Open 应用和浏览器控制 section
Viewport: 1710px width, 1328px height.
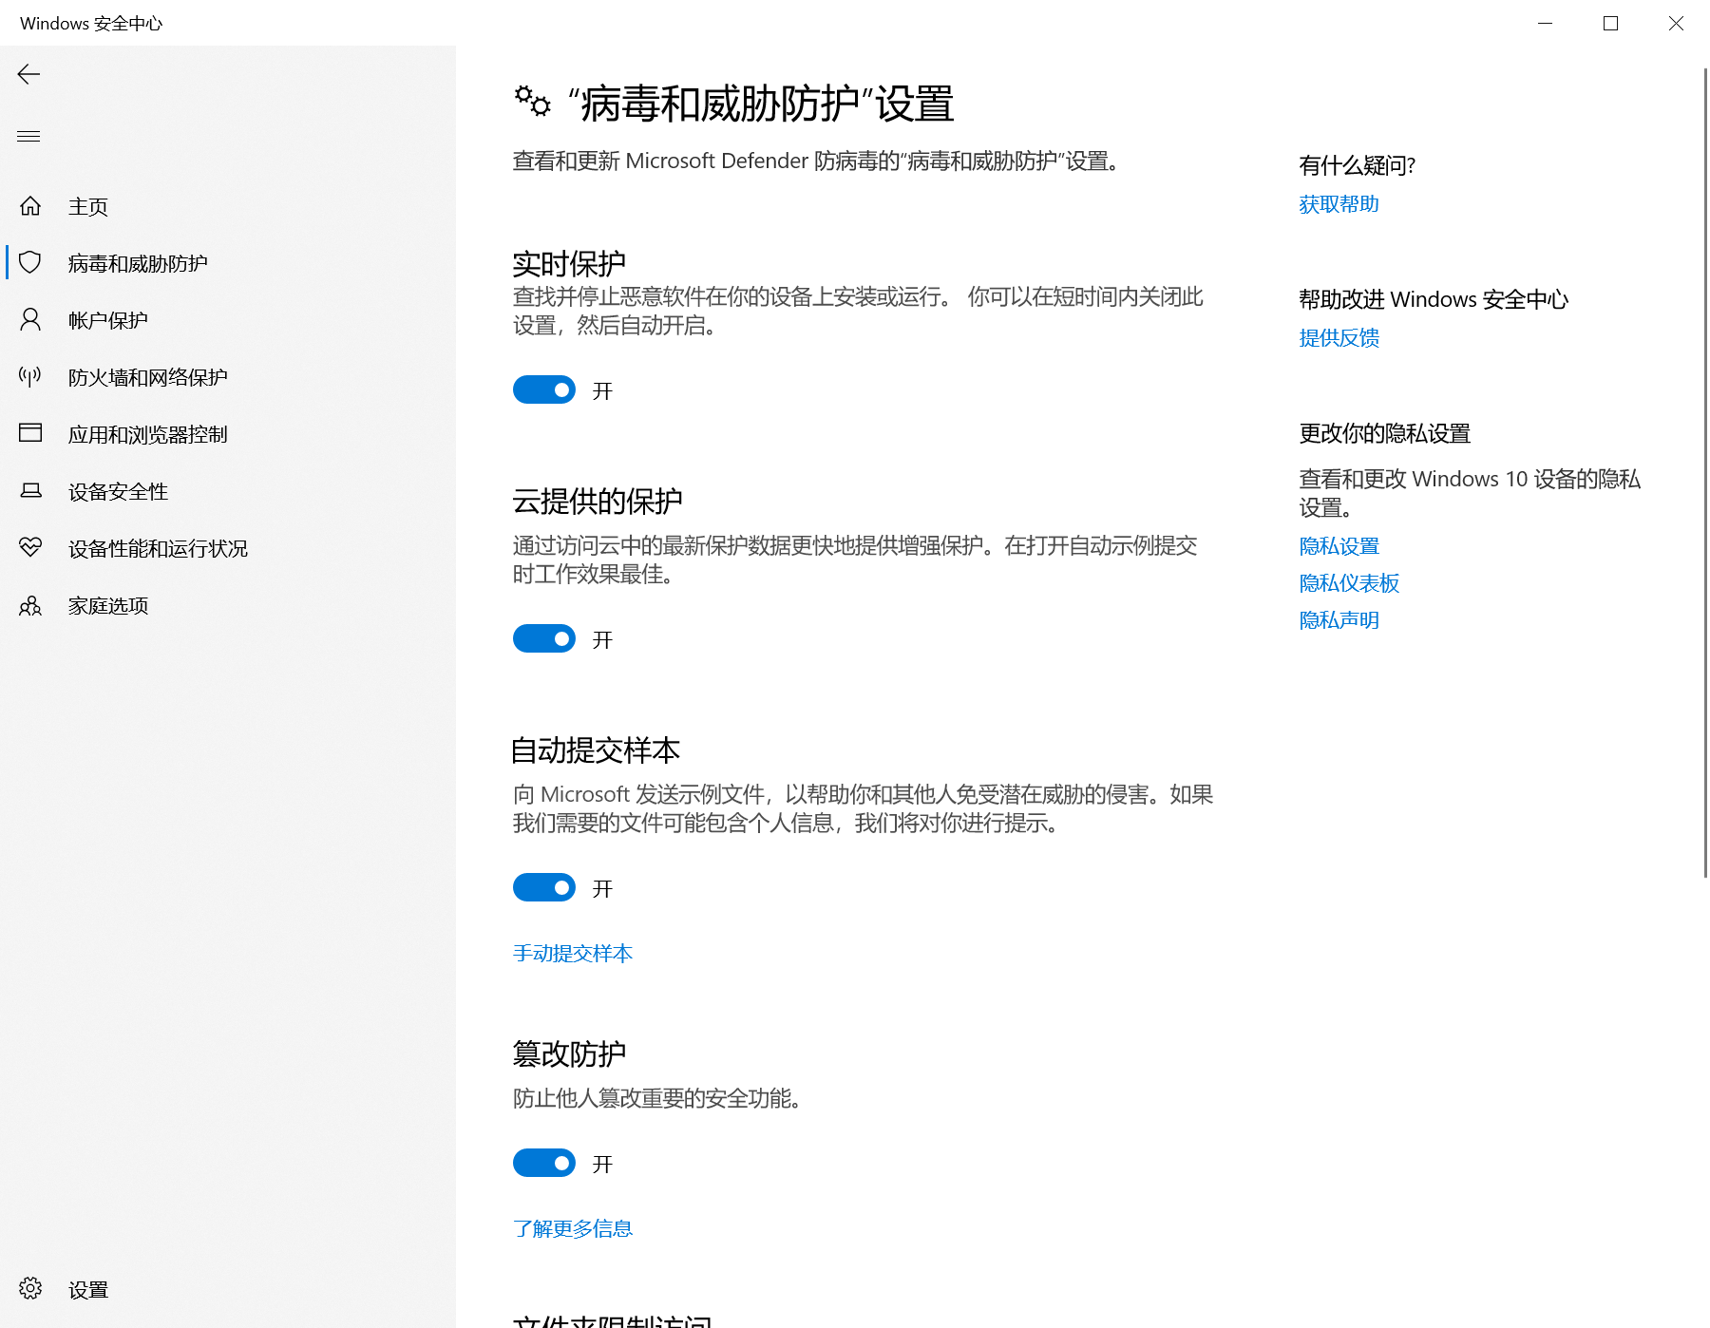tap(228, 434)
